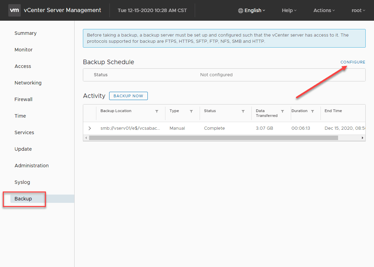Filter the Backup Location column

click(x=157, y=111)
